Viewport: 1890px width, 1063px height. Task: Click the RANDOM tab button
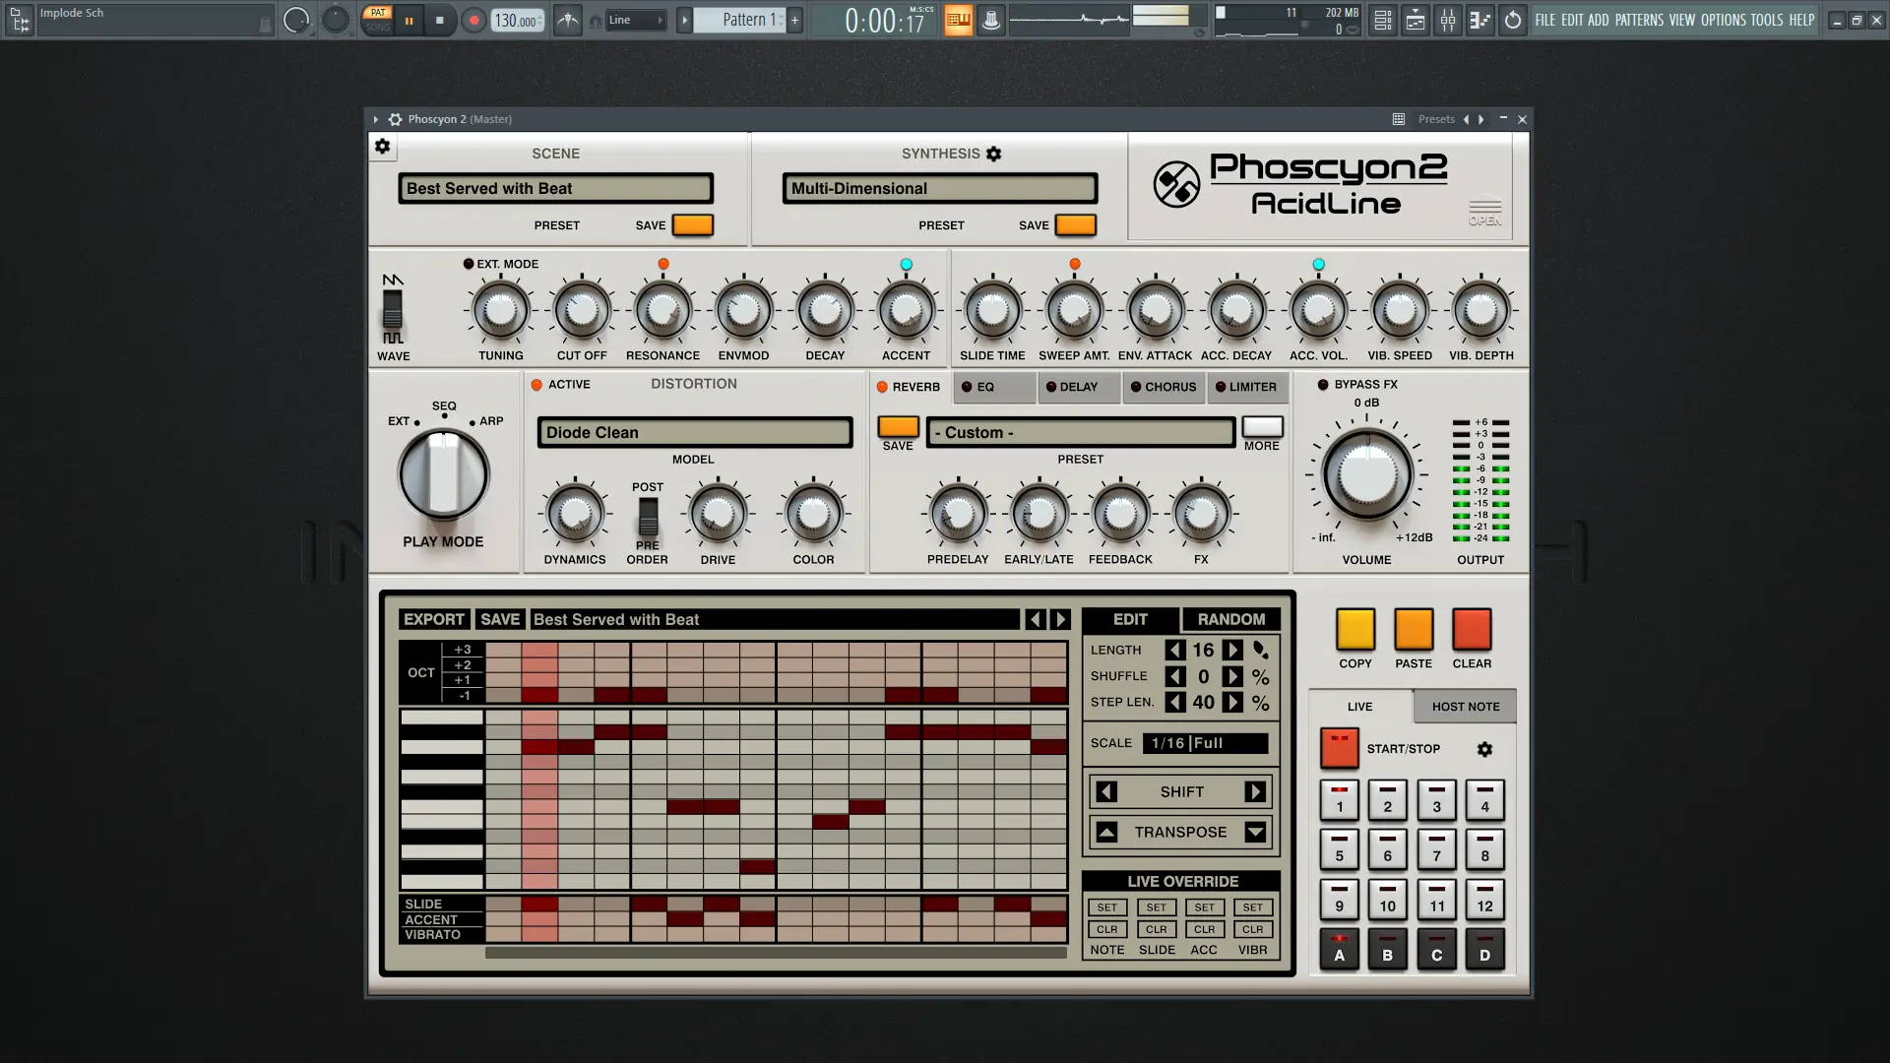[x=1230, y=619]
